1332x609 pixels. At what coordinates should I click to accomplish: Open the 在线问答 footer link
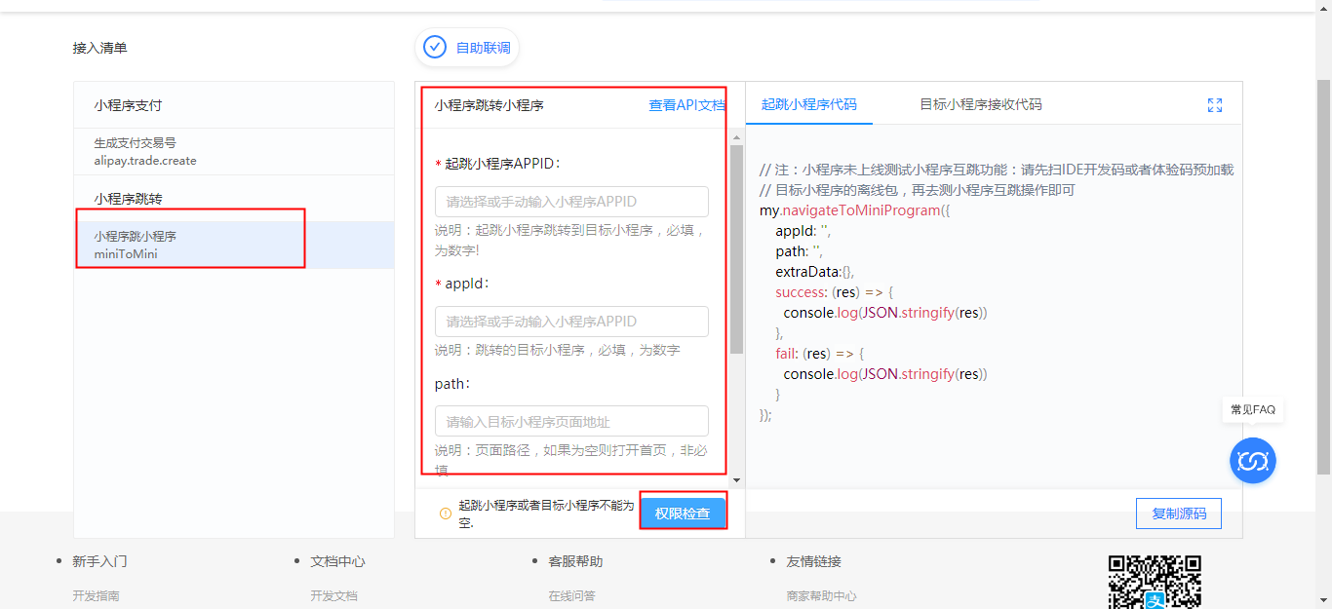pos(571,595)
